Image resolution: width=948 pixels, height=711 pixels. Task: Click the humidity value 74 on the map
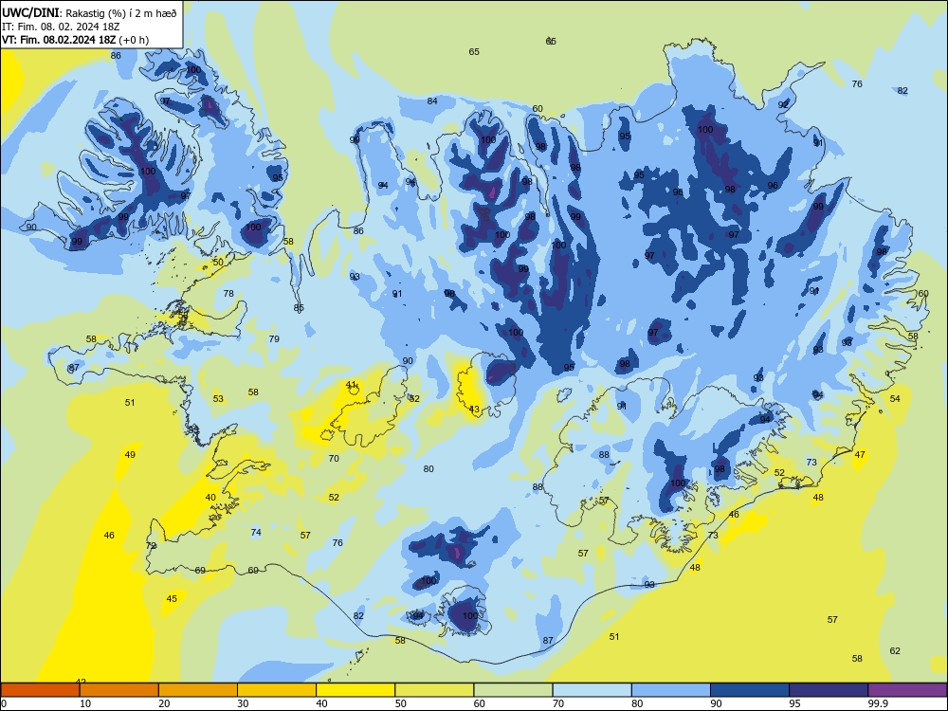pos(256,533)
